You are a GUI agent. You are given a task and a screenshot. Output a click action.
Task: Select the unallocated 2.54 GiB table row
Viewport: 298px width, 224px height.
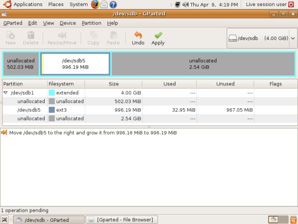150,119
